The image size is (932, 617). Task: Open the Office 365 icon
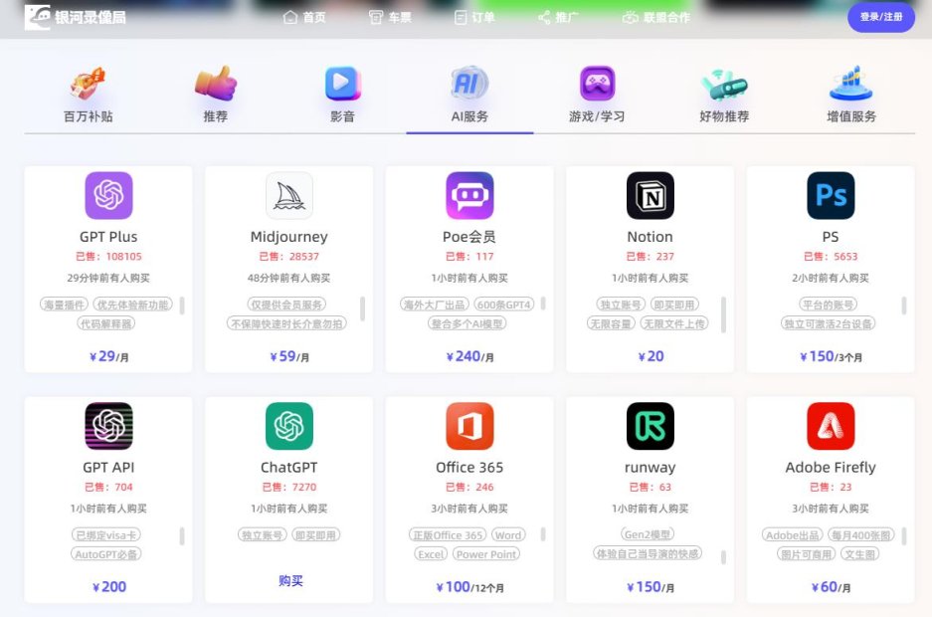469,426
